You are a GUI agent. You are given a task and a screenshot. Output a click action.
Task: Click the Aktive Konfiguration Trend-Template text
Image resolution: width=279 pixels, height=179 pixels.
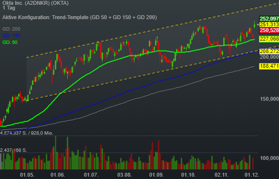tap(80, 18)
